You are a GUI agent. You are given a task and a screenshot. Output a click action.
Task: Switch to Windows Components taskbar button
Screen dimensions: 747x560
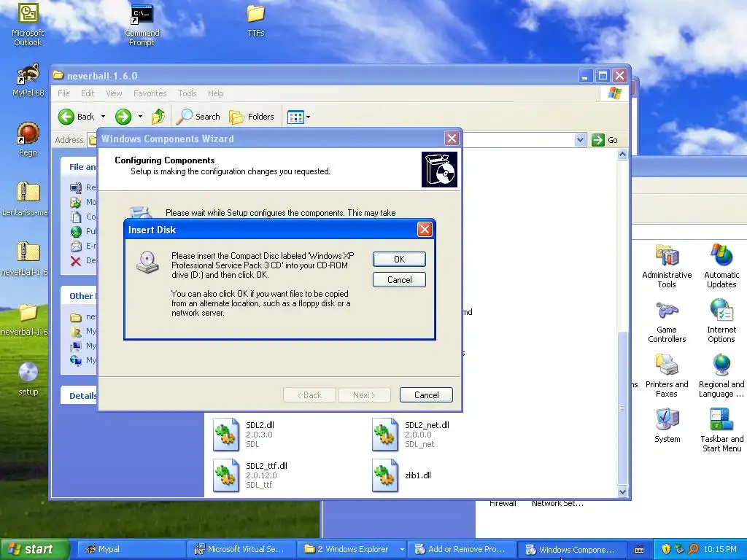572,549
